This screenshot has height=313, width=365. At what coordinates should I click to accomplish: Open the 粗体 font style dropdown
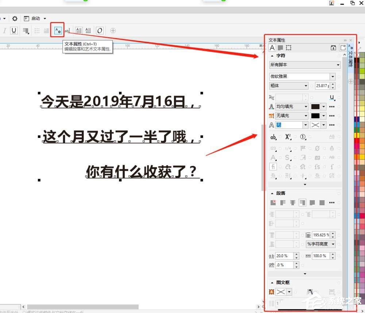click(306, 86)
